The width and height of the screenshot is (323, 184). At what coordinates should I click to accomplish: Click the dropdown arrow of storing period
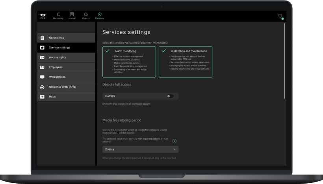pos(174,149)
